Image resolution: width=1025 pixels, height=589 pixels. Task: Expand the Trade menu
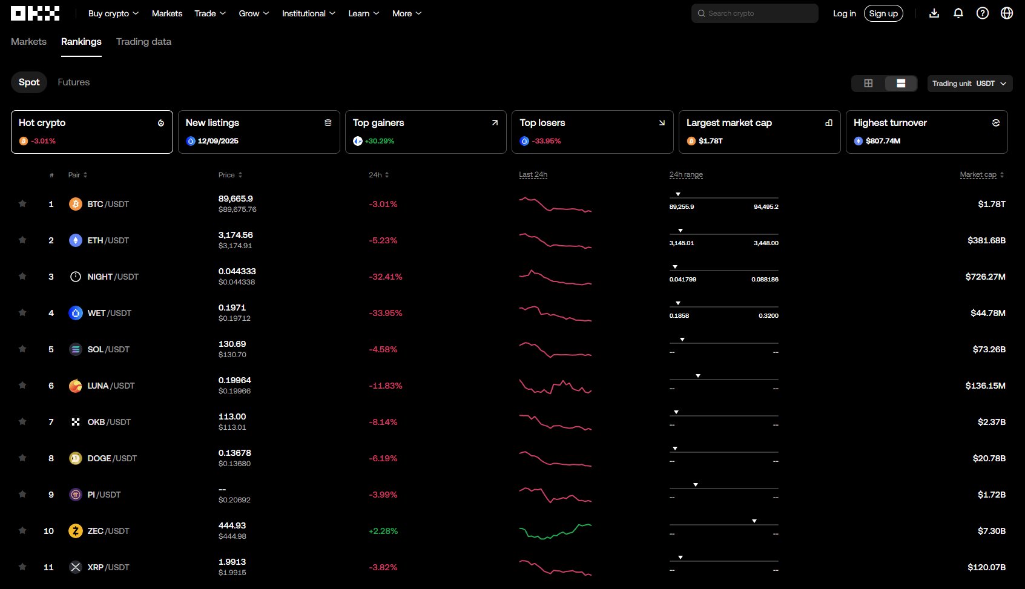coord(210,13)
